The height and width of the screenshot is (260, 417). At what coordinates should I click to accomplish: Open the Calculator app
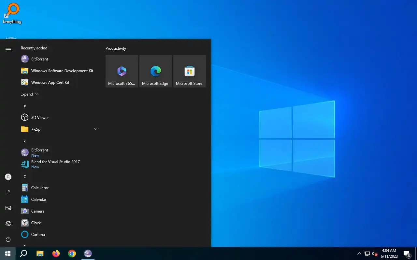point(59,188)
